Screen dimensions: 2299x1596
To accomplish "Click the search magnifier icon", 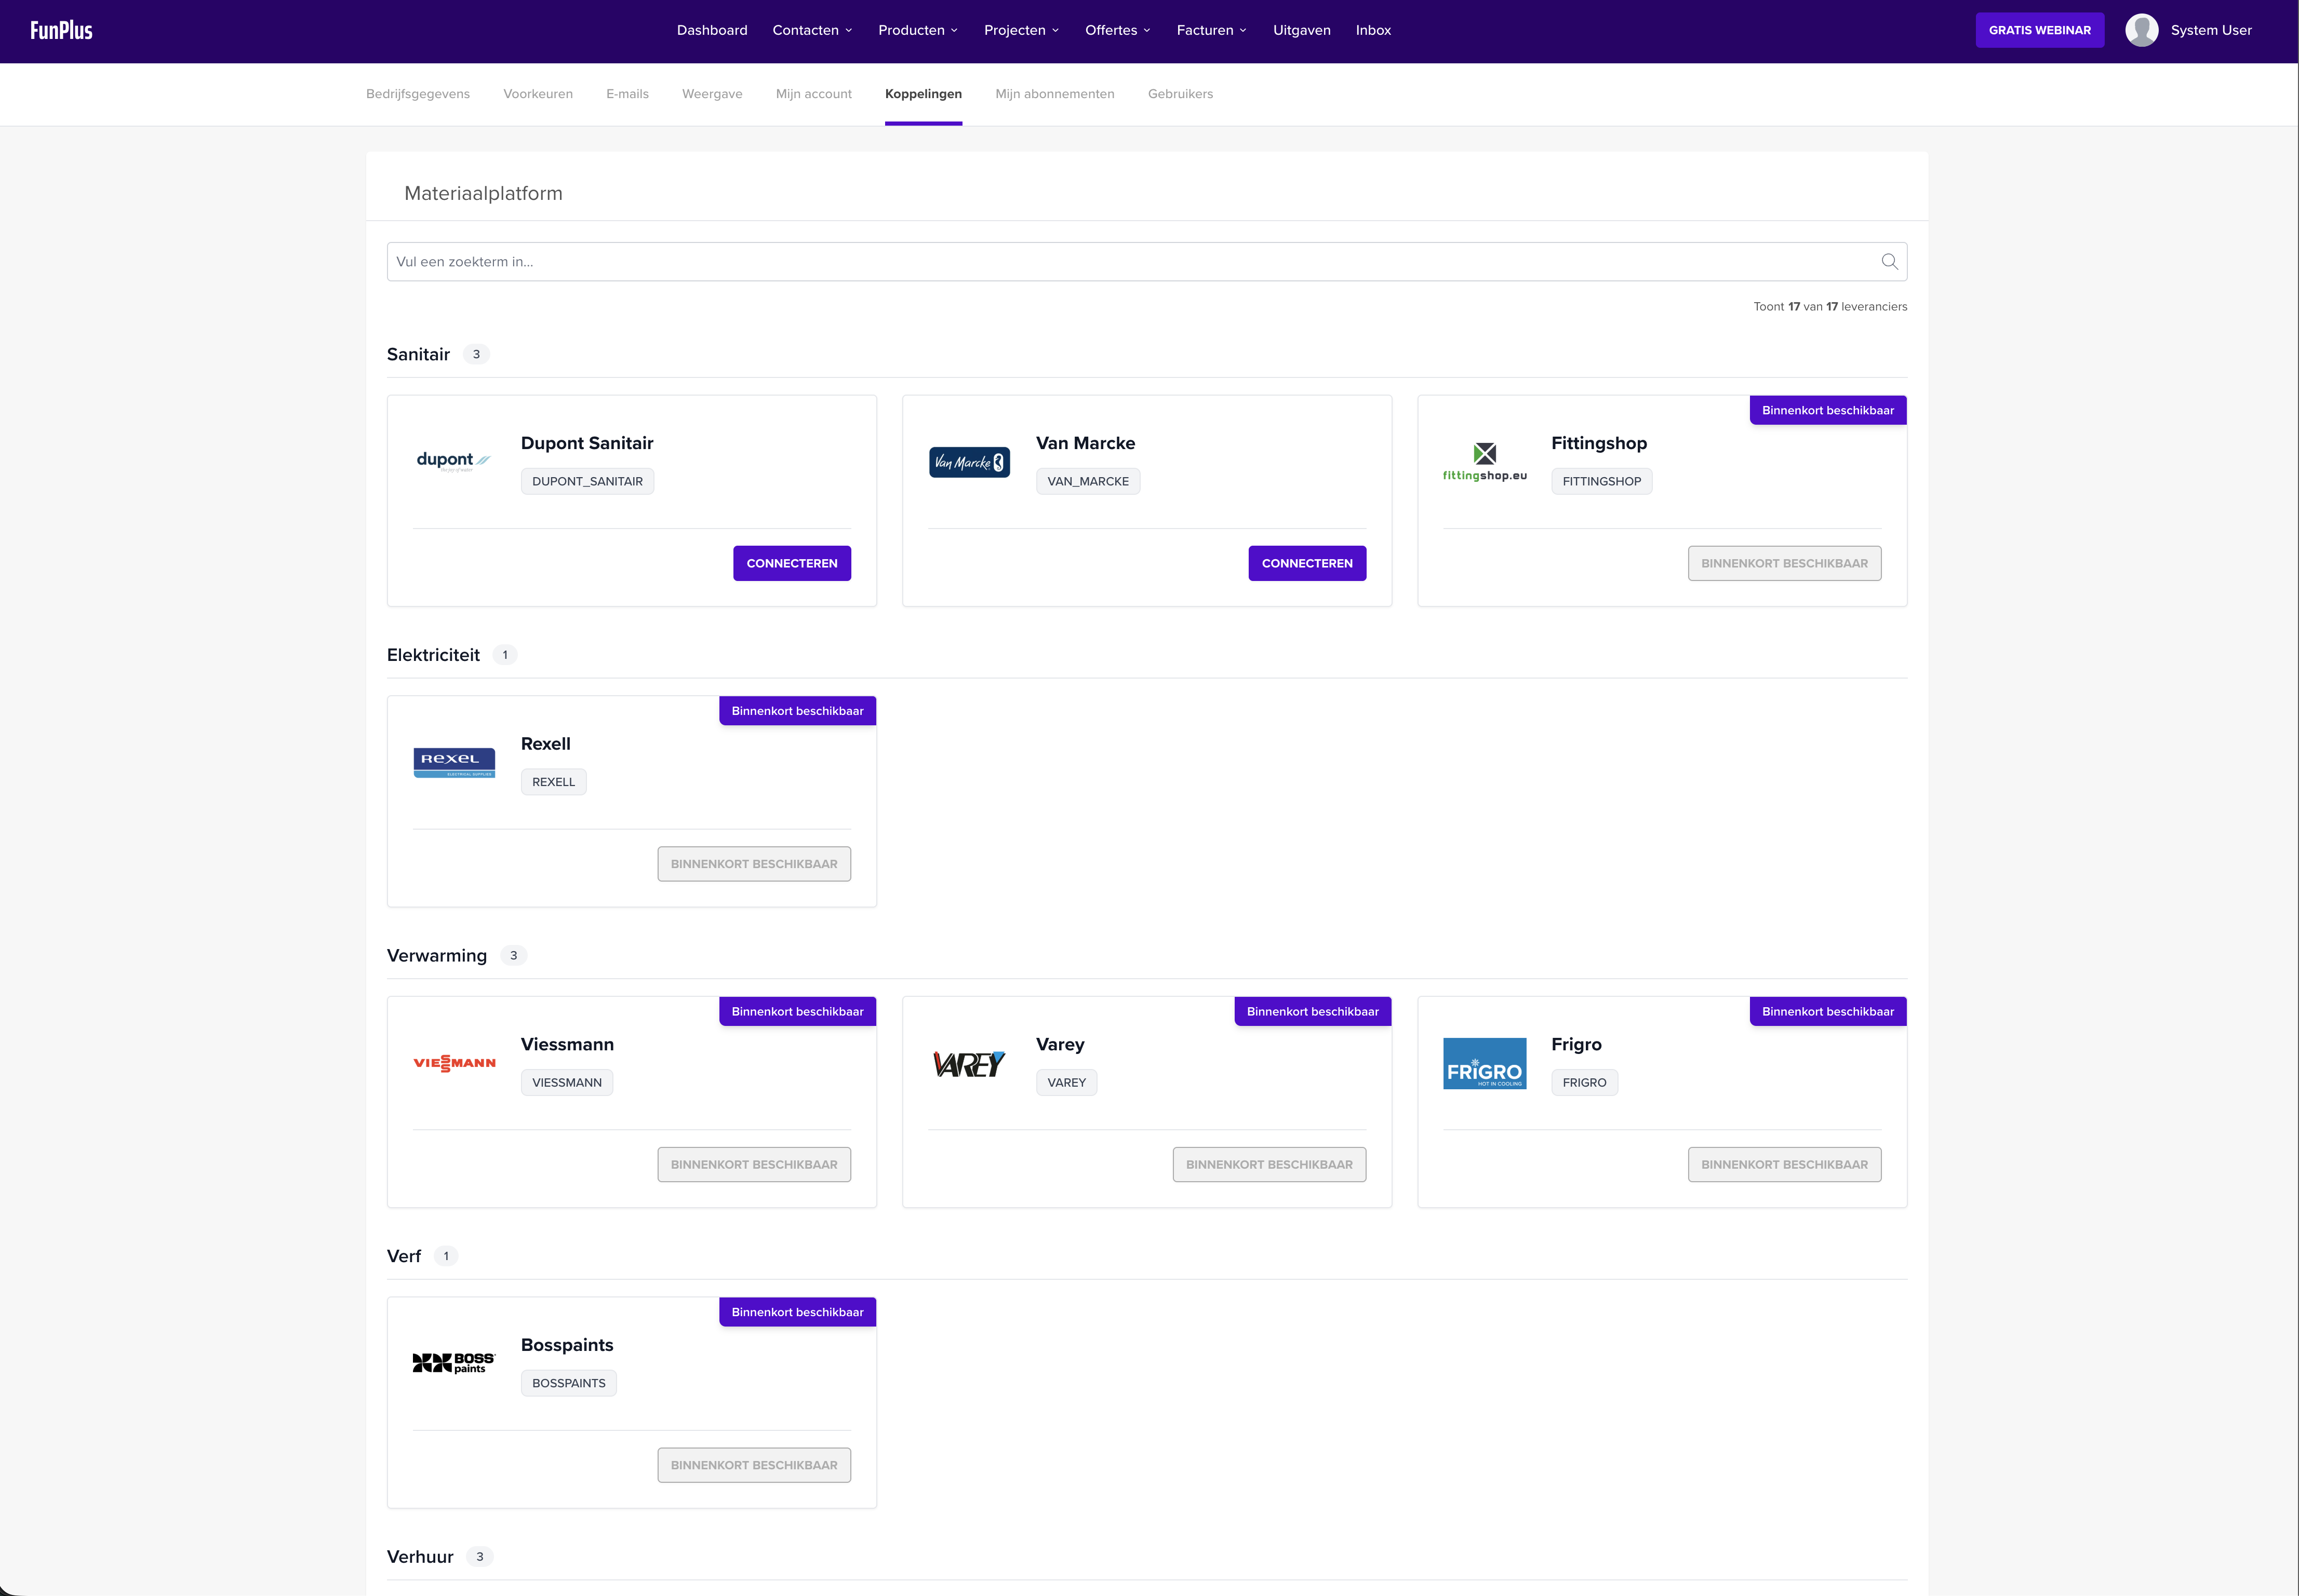I will pos(1890,261).
